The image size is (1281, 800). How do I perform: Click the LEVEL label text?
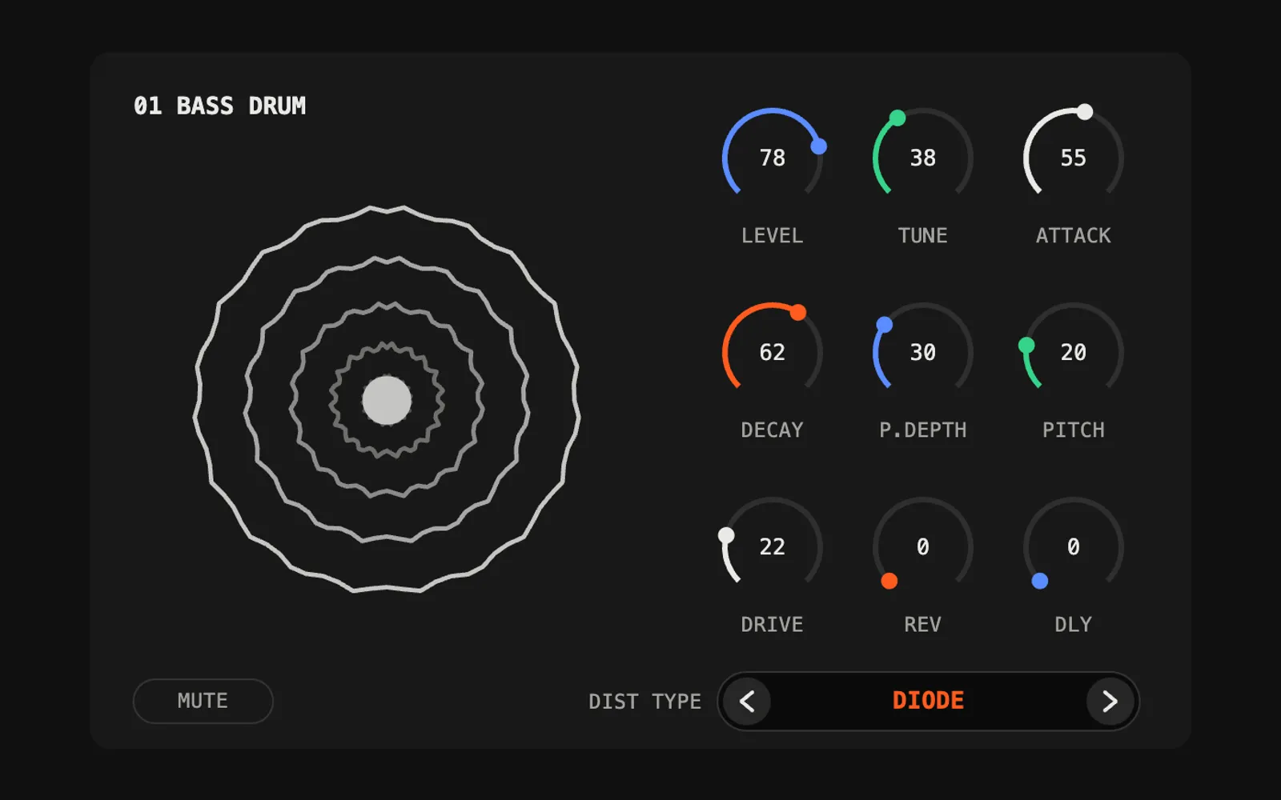pos(772,236)
